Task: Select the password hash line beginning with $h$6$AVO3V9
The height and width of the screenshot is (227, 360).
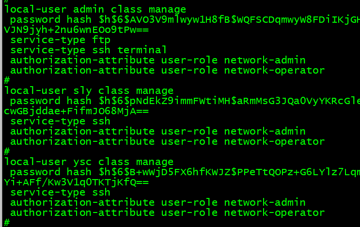Action: (184, 20)
